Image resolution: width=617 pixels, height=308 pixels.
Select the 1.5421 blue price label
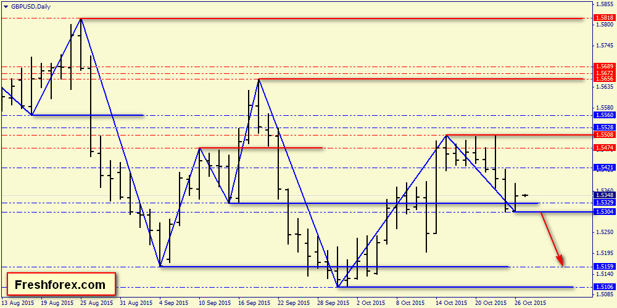[604, 167]
